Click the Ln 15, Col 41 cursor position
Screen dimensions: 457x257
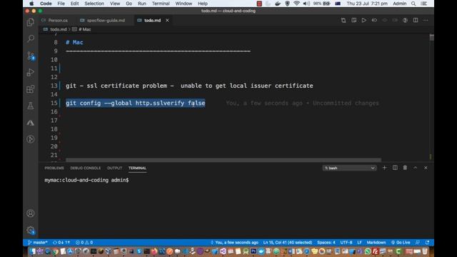288,243
